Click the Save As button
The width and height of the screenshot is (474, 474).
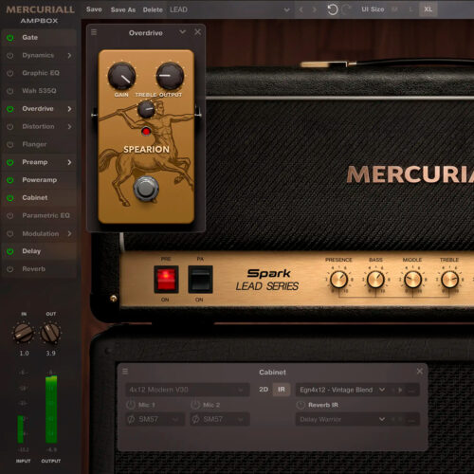123,9
